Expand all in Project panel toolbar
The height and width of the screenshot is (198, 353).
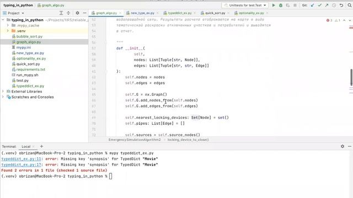(61, 13)
